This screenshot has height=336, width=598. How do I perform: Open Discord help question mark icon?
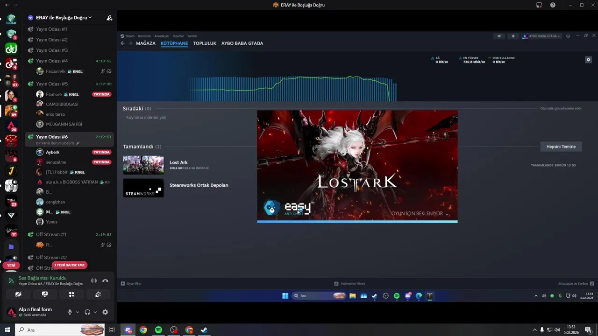point(553,5)
